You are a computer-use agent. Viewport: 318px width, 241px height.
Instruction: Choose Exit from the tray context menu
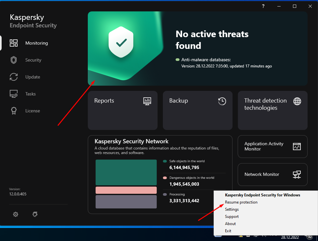pos(228,231)
